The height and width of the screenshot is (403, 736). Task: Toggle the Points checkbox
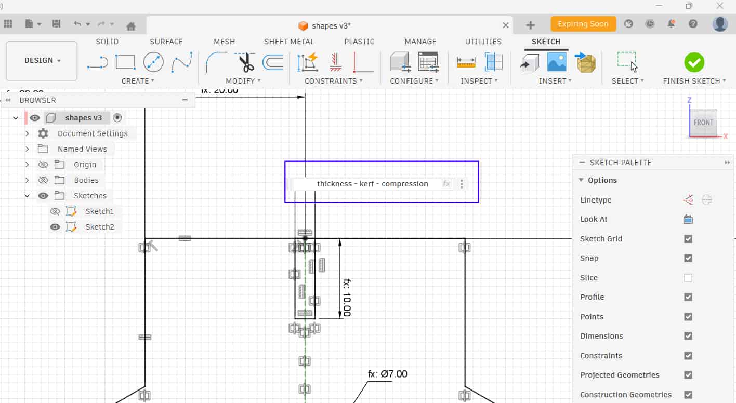pyautogui.click(x=688, y=317)
